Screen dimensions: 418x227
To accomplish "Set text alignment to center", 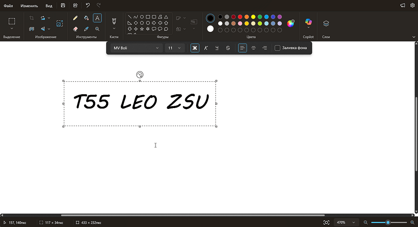I will coord(254,48).
